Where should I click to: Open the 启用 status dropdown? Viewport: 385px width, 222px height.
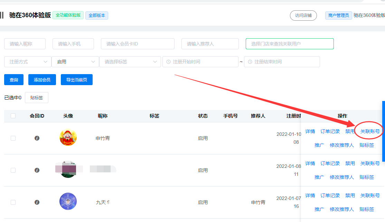coord(75,62)
